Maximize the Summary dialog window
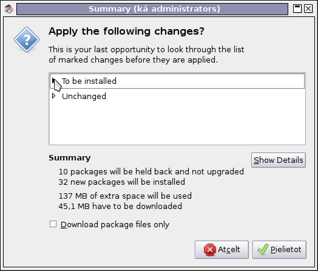Screen dimensions: 318x271 coord(297,9)
